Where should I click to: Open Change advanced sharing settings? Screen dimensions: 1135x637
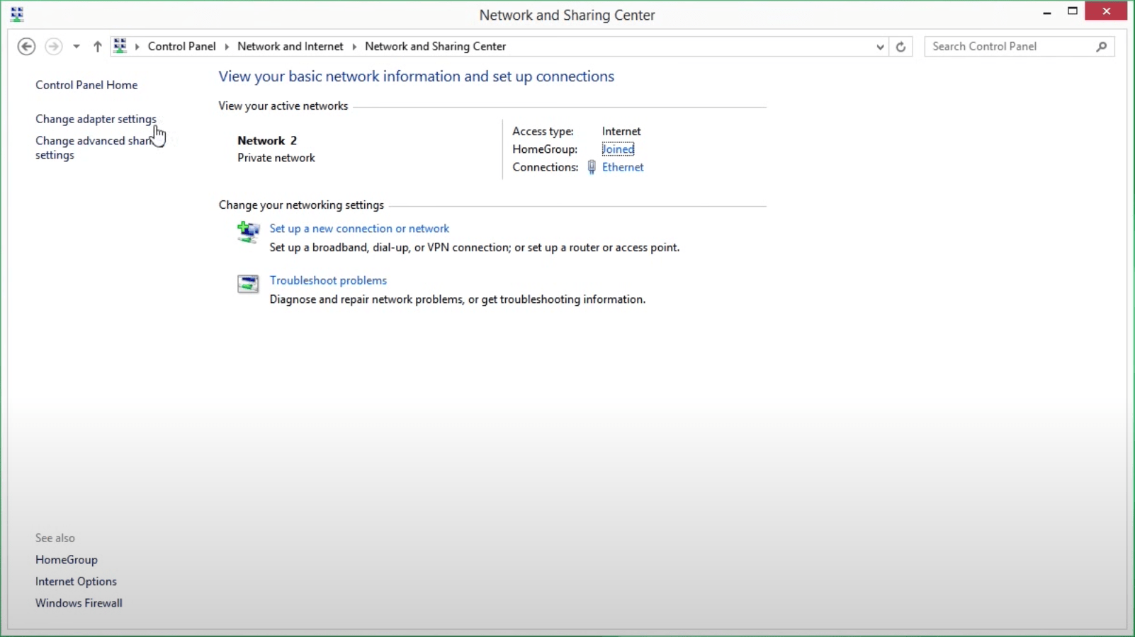point(93,148)
